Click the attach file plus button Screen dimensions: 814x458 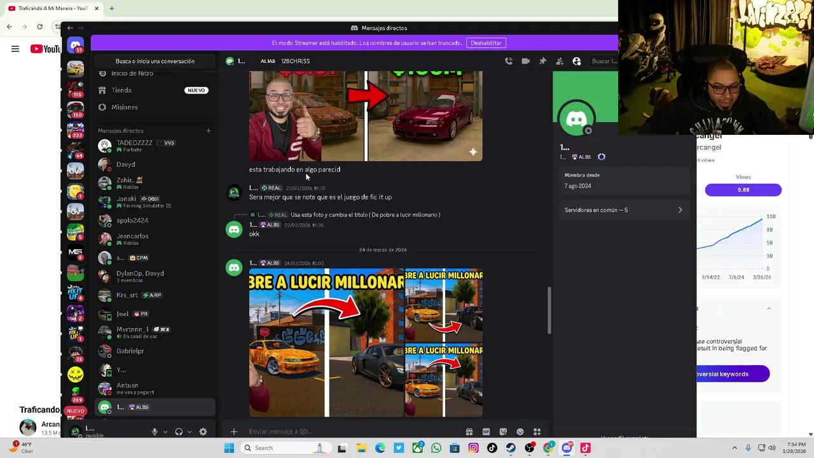click(233, 431)
